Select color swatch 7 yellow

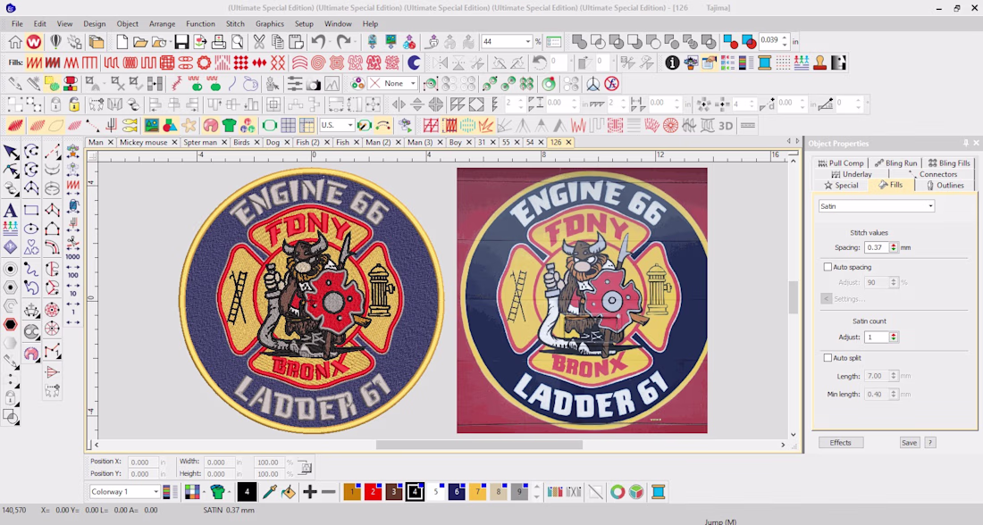(477, 492)
